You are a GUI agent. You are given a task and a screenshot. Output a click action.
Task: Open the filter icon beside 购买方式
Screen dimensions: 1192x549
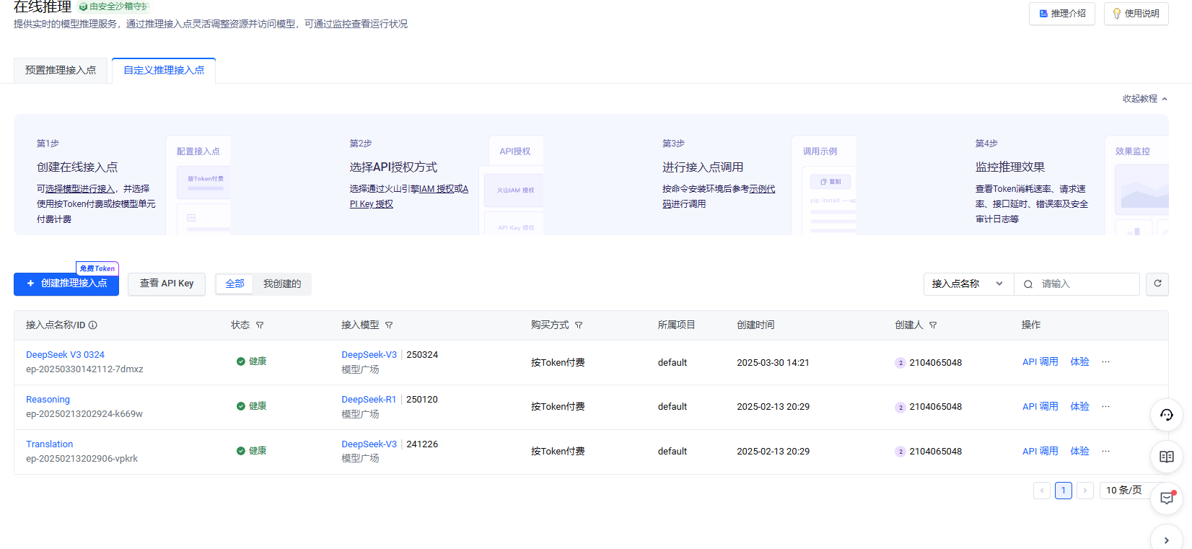click(579, 325)
